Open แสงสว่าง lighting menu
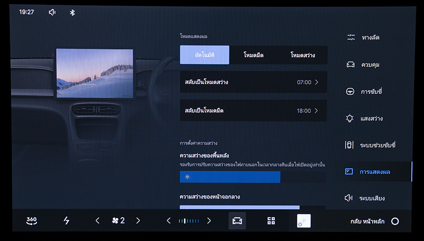 [371, 118]
